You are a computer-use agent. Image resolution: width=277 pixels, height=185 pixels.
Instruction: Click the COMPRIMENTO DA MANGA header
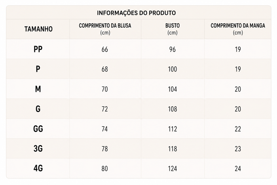tap(238, 29)
